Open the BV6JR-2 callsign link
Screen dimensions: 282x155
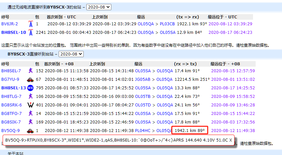click(10, 24)
